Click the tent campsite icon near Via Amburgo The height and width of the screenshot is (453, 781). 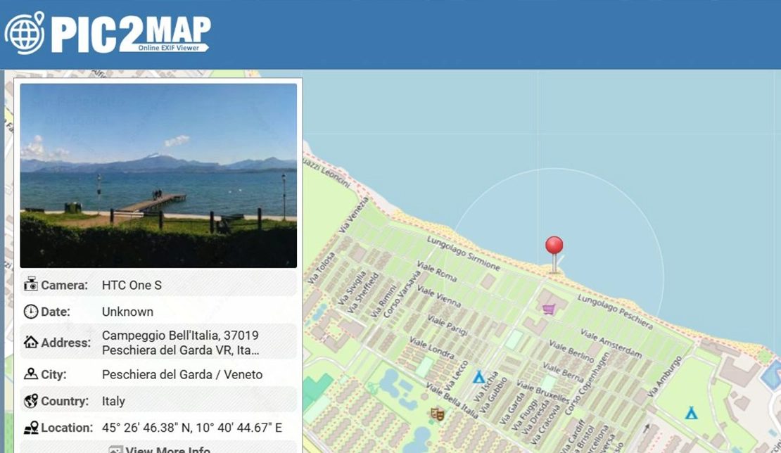(x=690, y=414)
